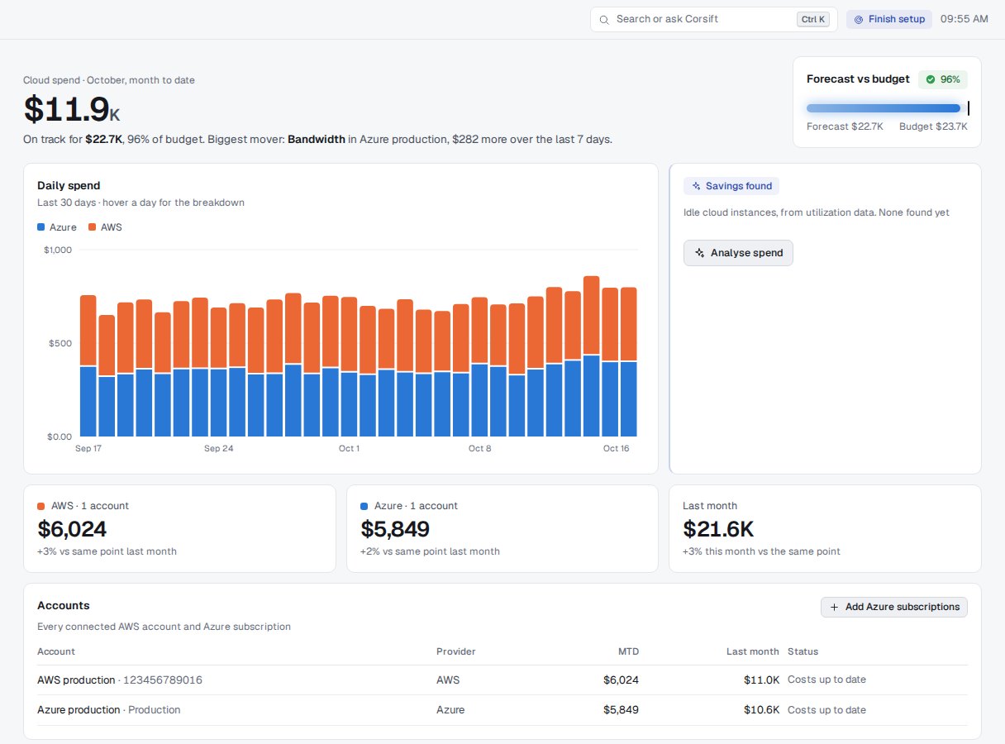Open the AWS 1 account card total $6,024
This screenshot has height=744, width=1005.
pyautogui.click(x=73, y=529)
